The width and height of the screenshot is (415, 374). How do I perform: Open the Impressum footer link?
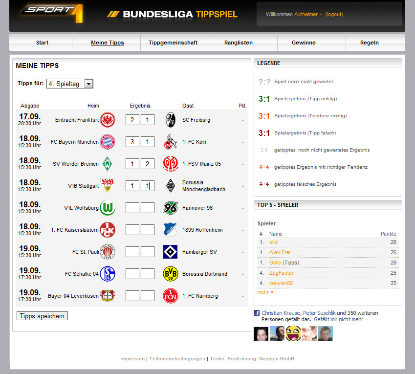[x=132, y=359]
